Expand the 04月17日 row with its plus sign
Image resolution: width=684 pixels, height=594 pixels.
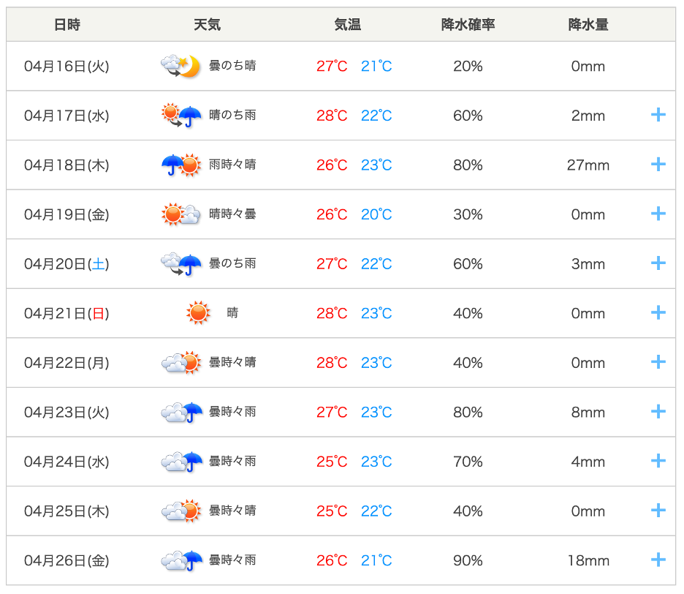(x=658, y=115)
